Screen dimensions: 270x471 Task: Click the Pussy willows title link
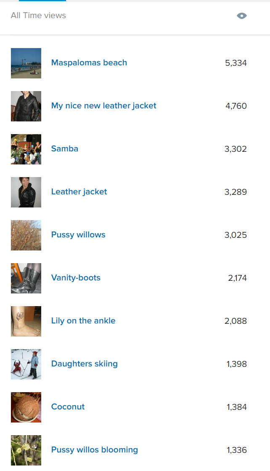tap(78, 235)
